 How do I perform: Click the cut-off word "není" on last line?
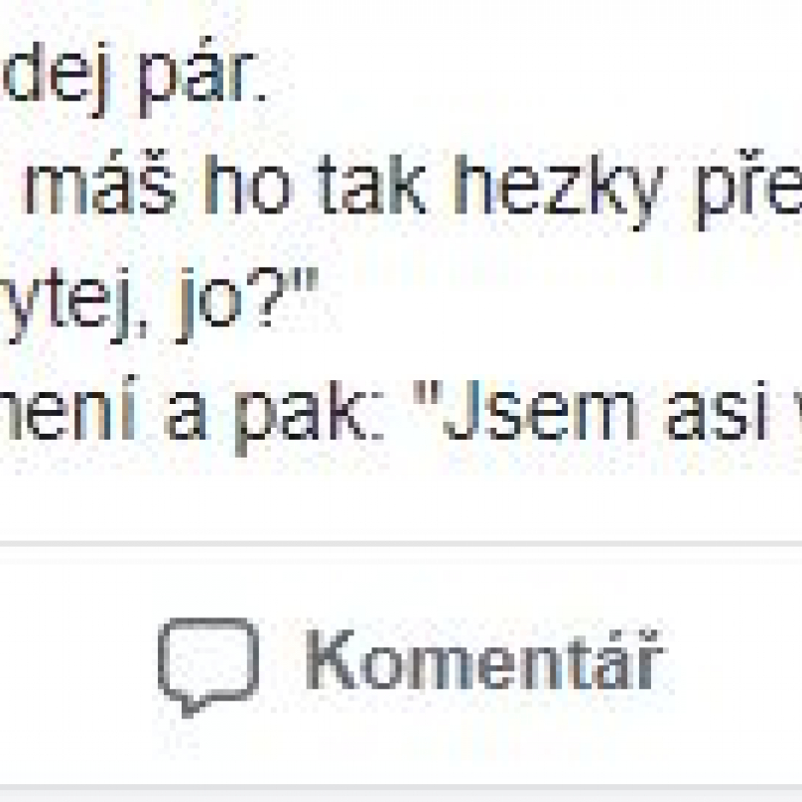click(x=69, y=409)
